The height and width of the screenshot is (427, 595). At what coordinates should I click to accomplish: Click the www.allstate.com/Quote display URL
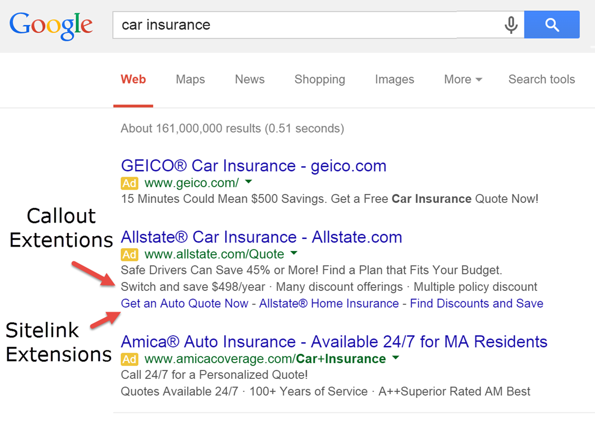click(214, 254)
